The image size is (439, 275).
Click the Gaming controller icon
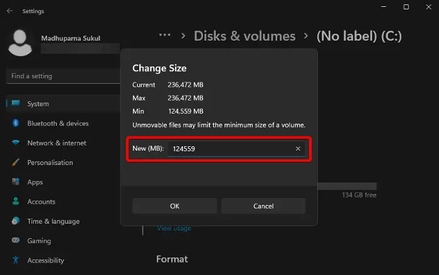click(x=16, y=240)
